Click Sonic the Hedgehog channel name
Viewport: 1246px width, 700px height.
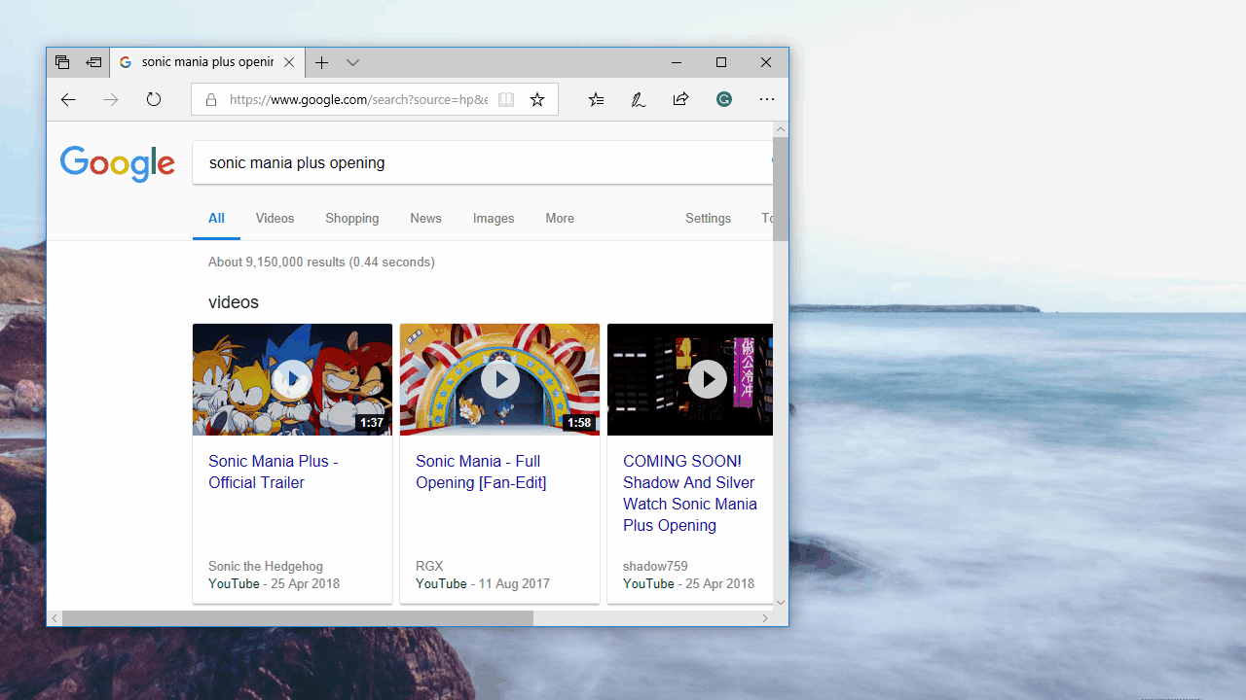point(266,566)
